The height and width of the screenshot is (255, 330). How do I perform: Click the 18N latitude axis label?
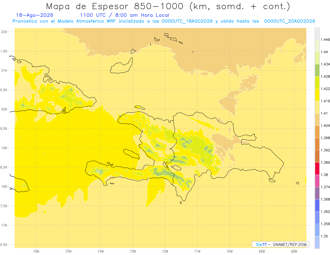point(4,187)
